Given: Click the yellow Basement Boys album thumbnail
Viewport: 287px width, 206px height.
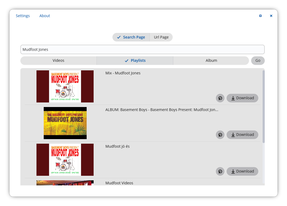Looking at the screenshot, I should 65,123.
